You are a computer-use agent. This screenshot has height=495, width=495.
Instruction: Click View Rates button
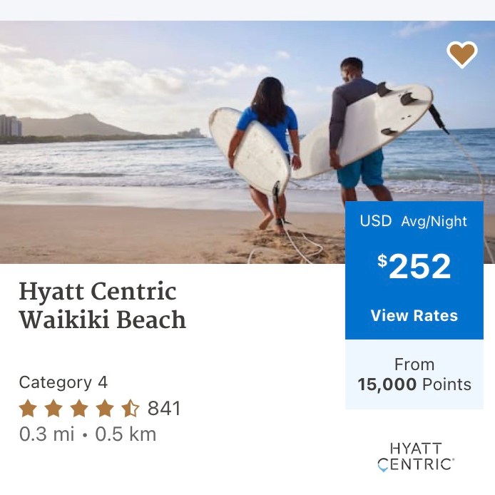coord(414,315)
